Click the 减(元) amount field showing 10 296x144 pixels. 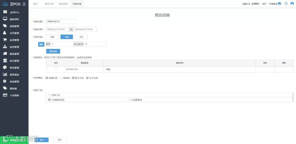point(95,44)
